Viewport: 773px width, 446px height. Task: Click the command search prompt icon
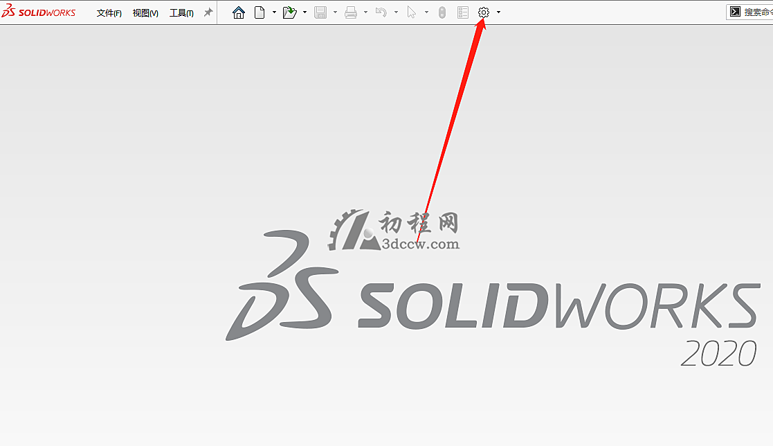[x=735, y=12]
